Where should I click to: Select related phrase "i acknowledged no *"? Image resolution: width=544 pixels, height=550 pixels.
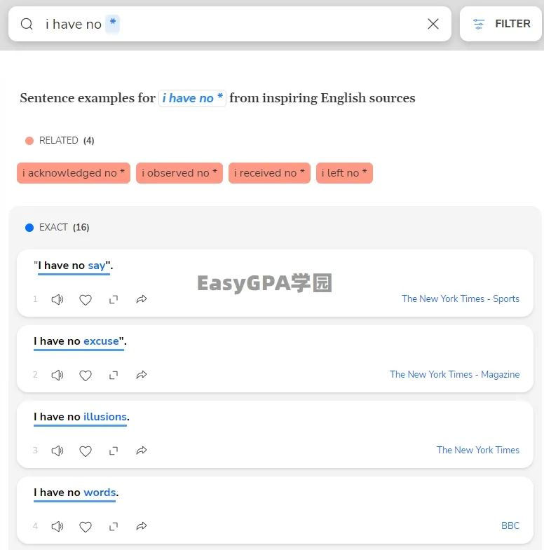point(74,173)
